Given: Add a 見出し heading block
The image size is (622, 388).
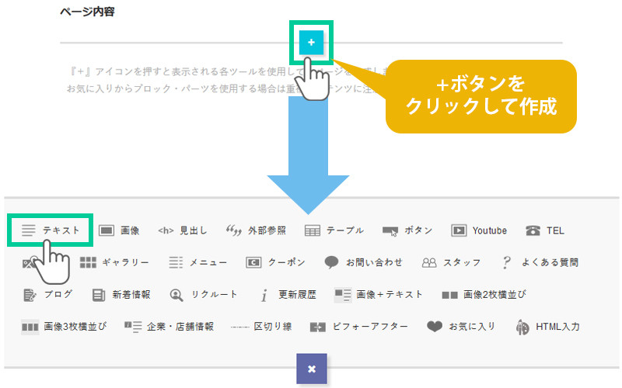Looking at the screenshot, I should point(182,230).
